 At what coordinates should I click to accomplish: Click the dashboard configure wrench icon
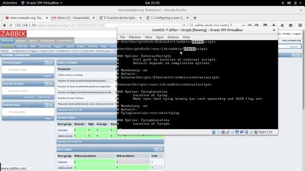294,55
